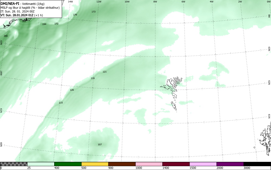Click the brown 900–1000 legend swatch
Viewport: 271px width, 170px height.
[x=122, y=164]
